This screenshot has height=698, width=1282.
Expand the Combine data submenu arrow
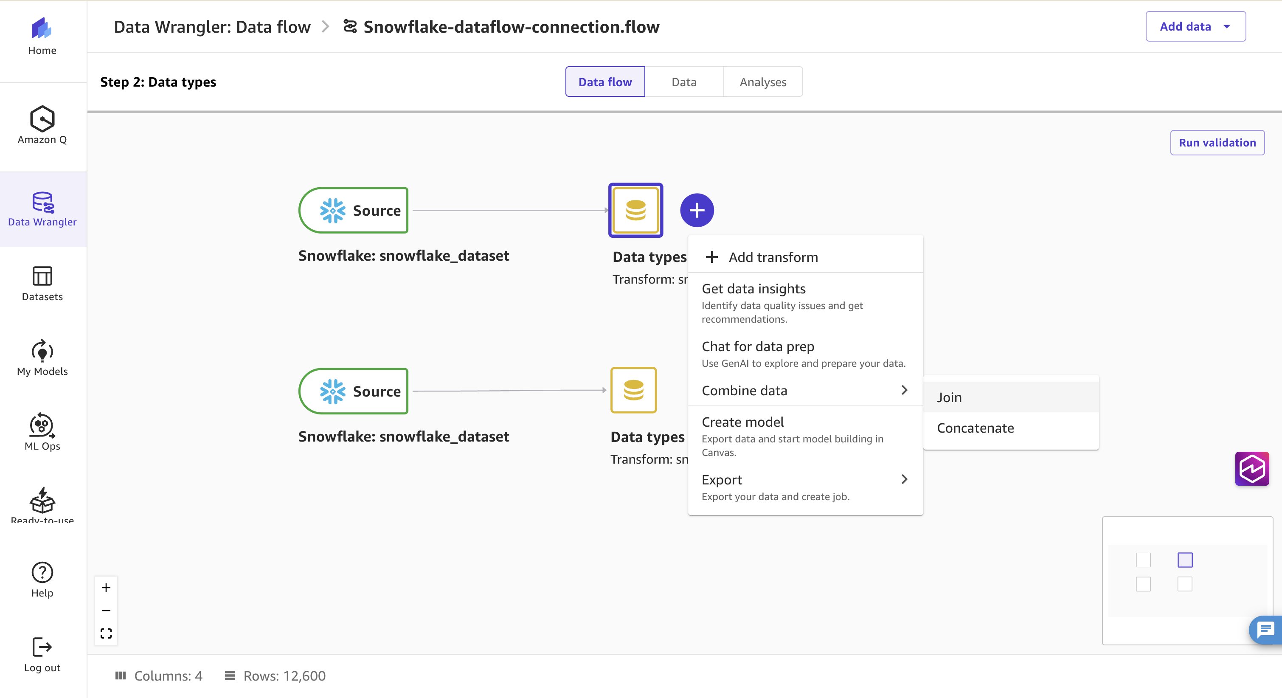click(904, 390)
